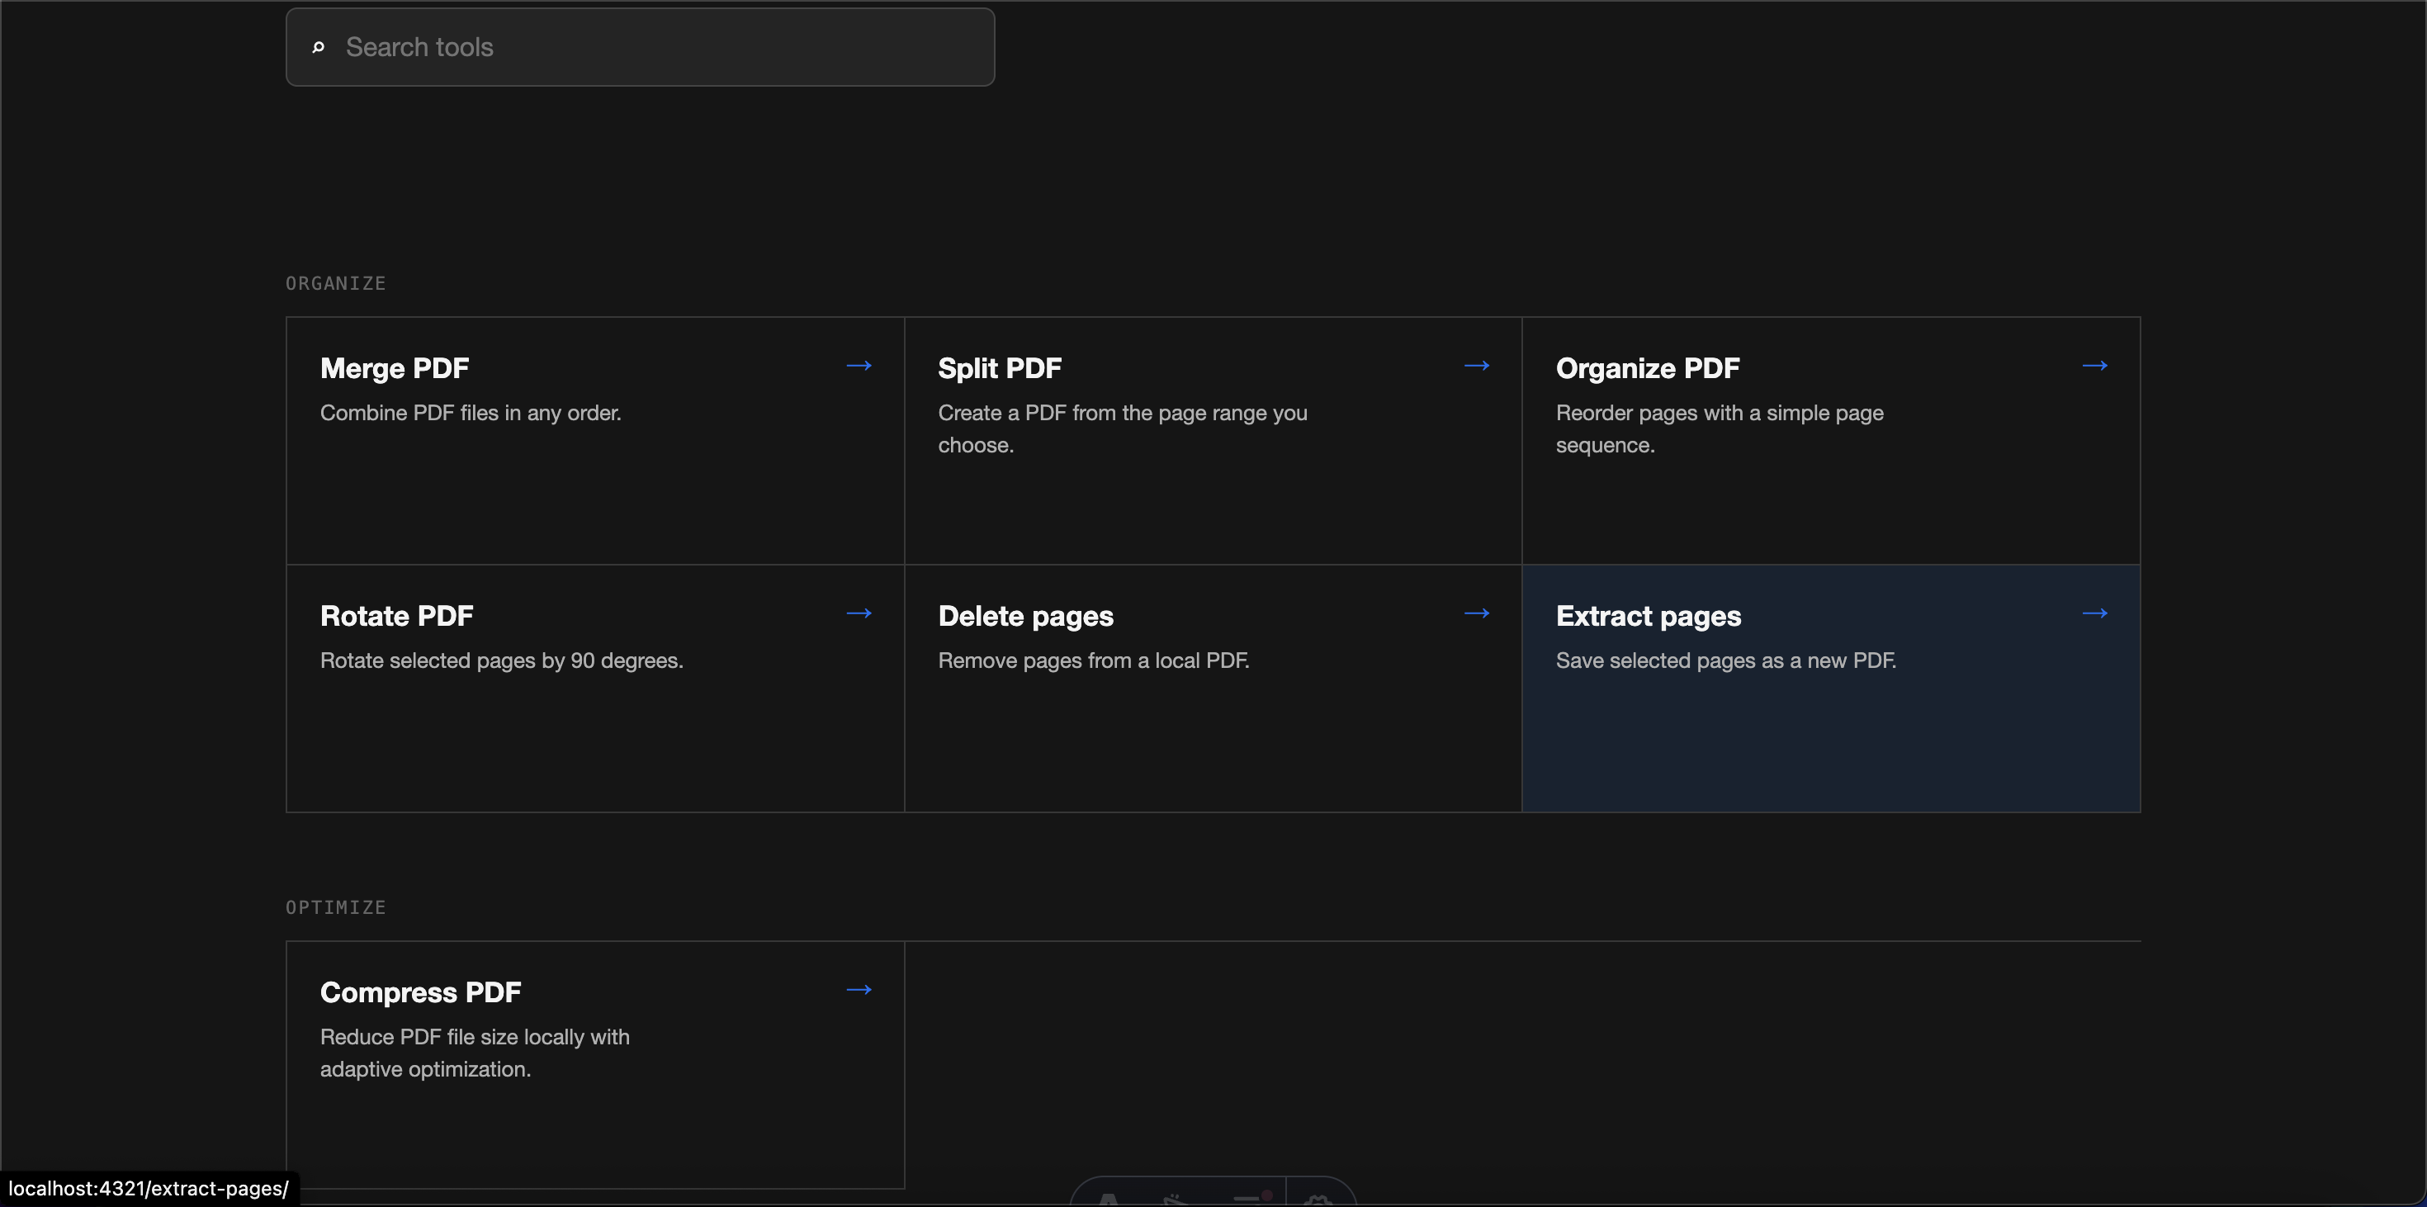Click the arrow icon on Rotate PDF card
The width and height of the screenshot is (2427, 1207).
859,613
